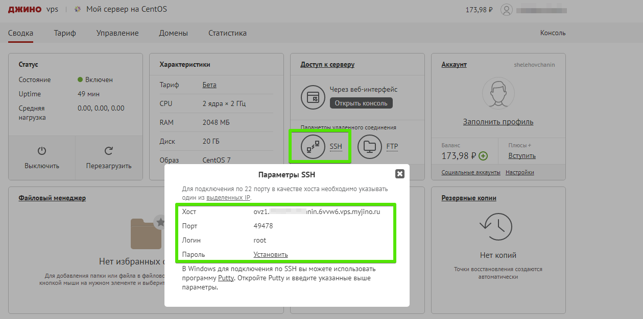Open the Заполнить профиль link

(x=498, y=122)
